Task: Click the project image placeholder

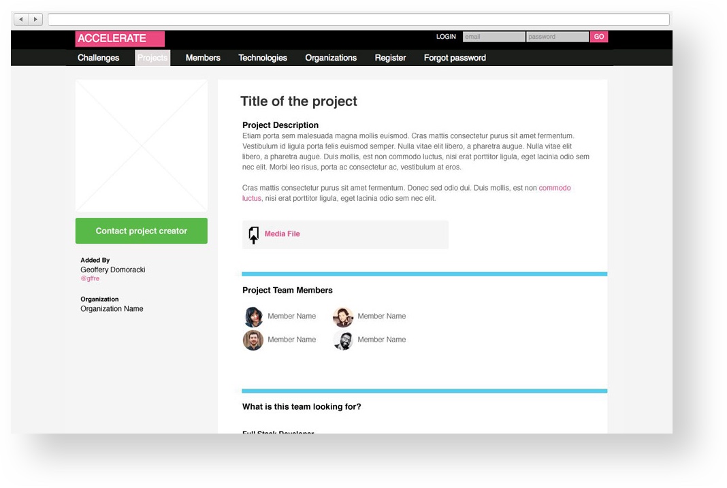Action: (141, 145)
